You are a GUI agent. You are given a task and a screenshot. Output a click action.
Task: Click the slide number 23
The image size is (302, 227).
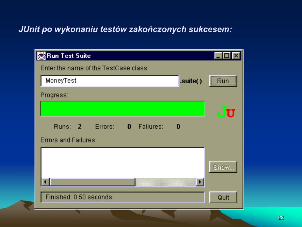pos(281,218)
